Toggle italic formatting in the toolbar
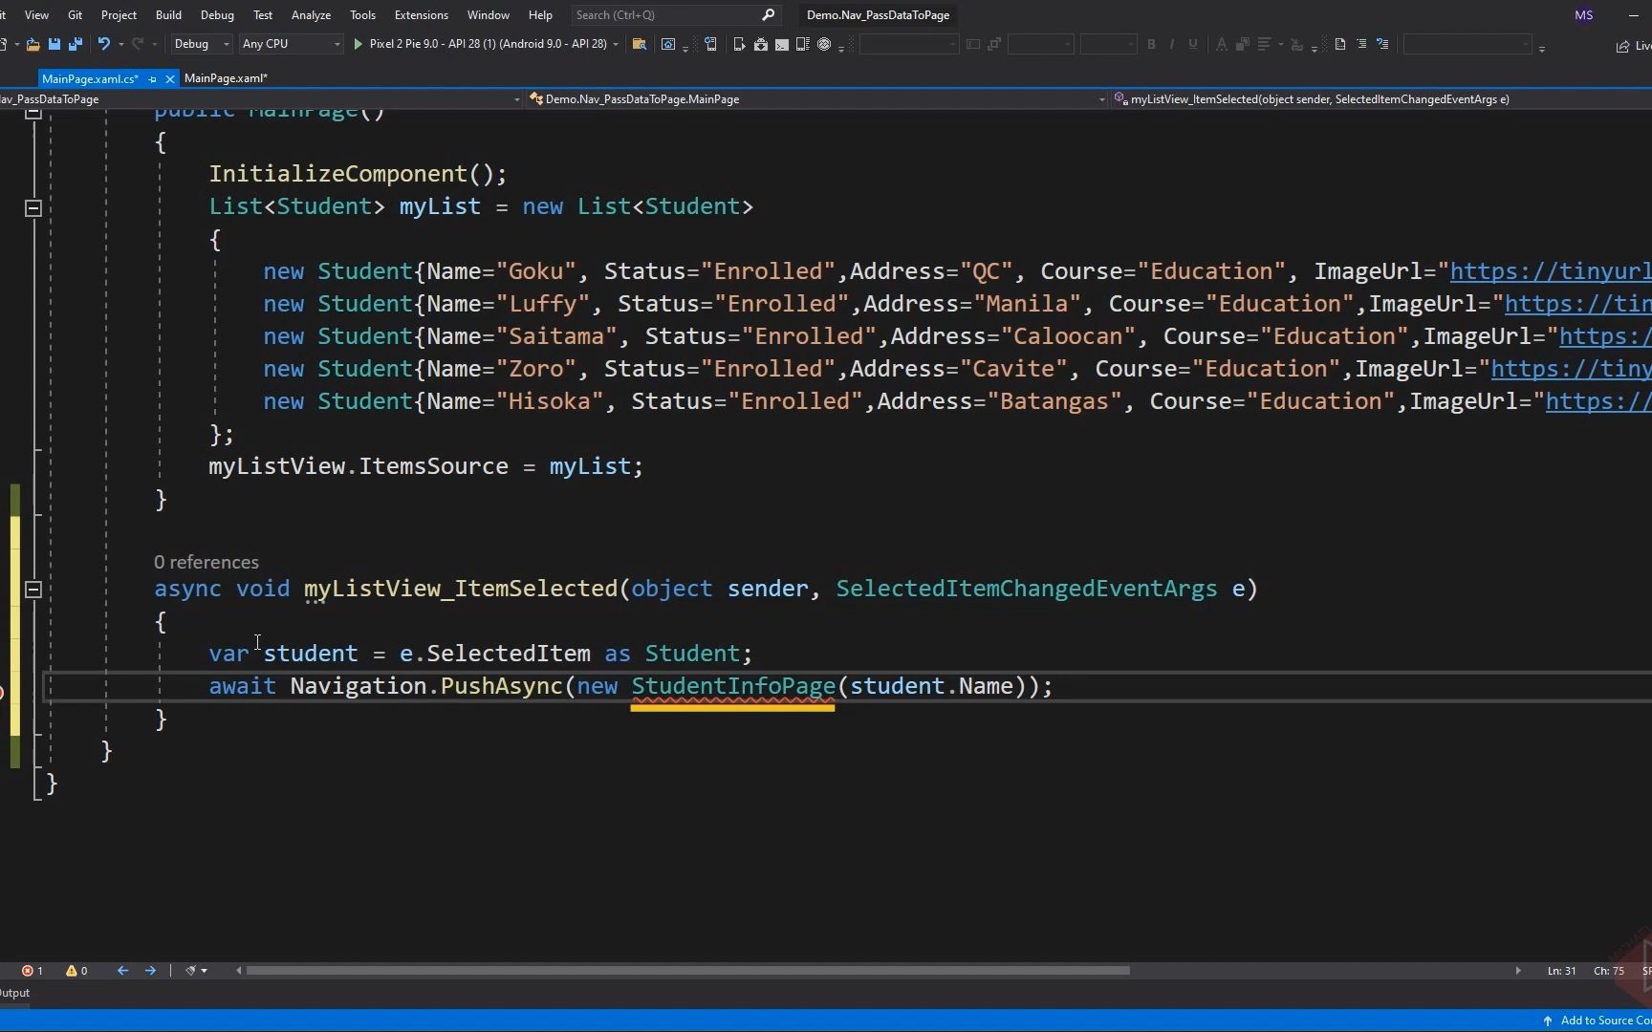This screenshot has height=1032, width=1652. (x=1171, y=44)
